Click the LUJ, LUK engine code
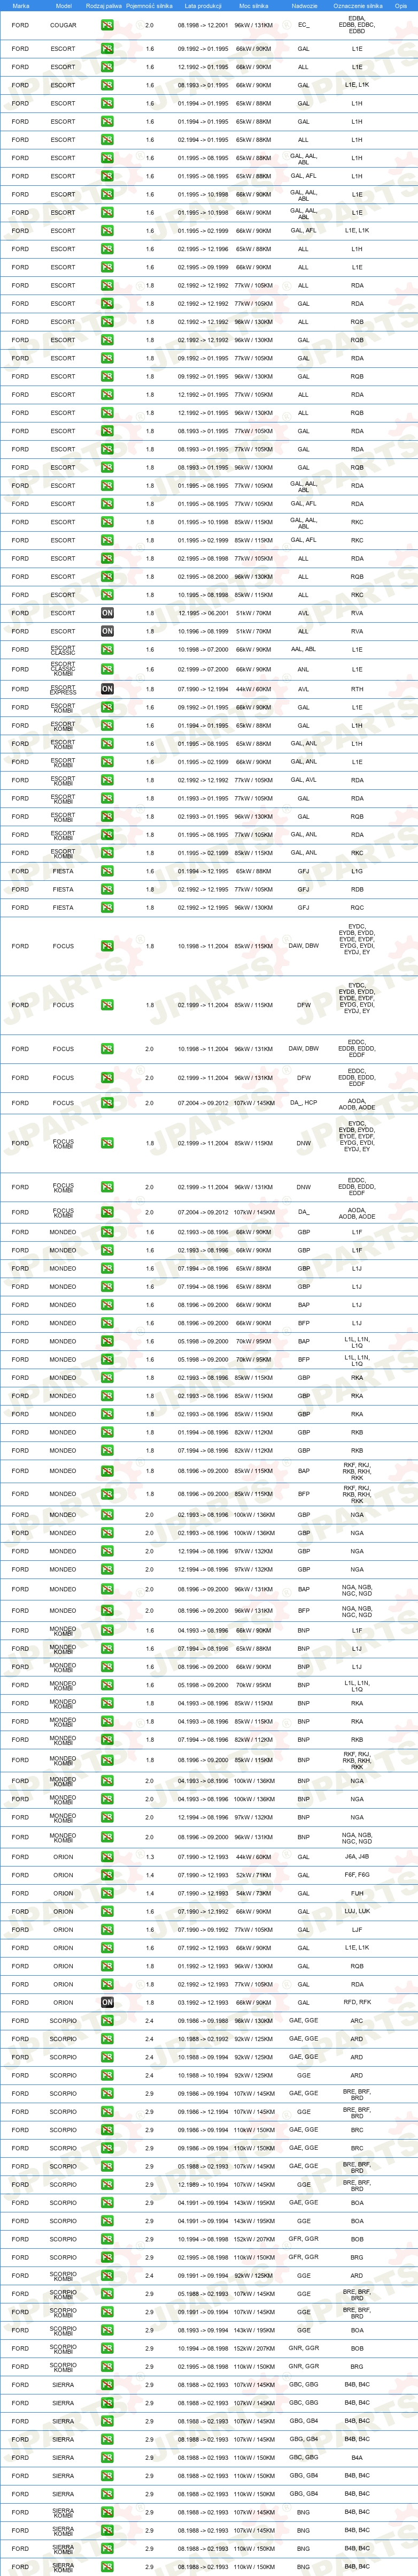418x2576 pixels. 357,1911
